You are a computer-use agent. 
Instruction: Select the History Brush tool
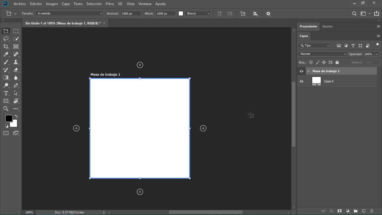[x=6, y=70]
